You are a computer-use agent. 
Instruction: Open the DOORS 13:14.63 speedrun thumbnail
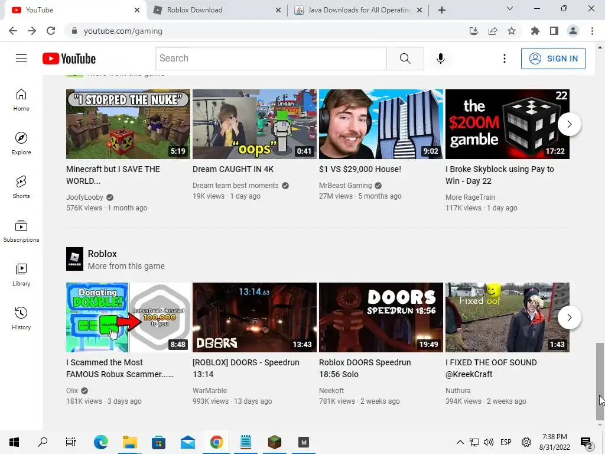[x=254, y=317]
